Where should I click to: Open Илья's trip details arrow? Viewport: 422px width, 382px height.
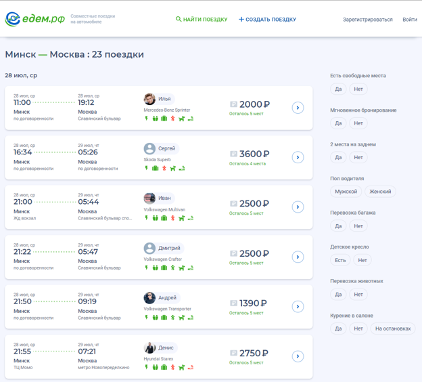coord(298,108)
